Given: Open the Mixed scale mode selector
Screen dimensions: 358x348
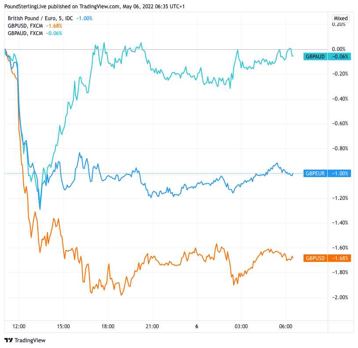Looking at the screenshot, I should click(x=340, y=18).
